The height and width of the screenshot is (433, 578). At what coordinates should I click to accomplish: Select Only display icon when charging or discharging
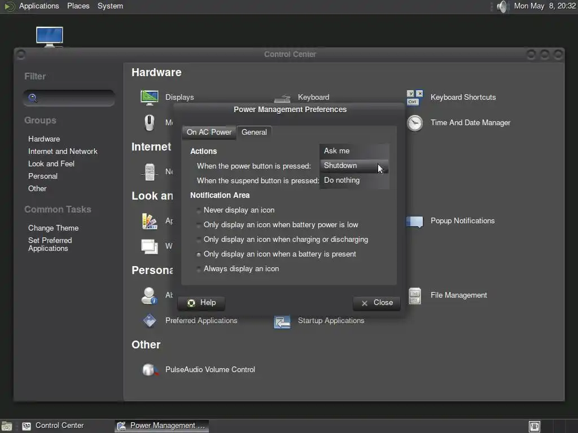[283, 240]
